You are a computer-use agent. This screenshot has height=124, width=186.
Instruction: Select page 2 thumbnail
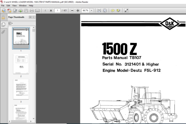[x=21, y=64]
